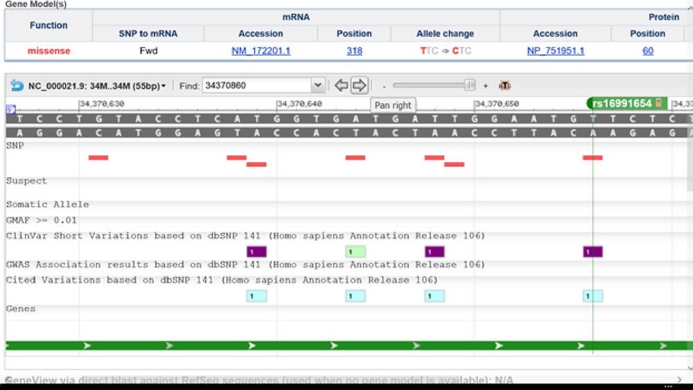Pan left with the left arrow button
693x390 pixels.
(x=341, y=85)
